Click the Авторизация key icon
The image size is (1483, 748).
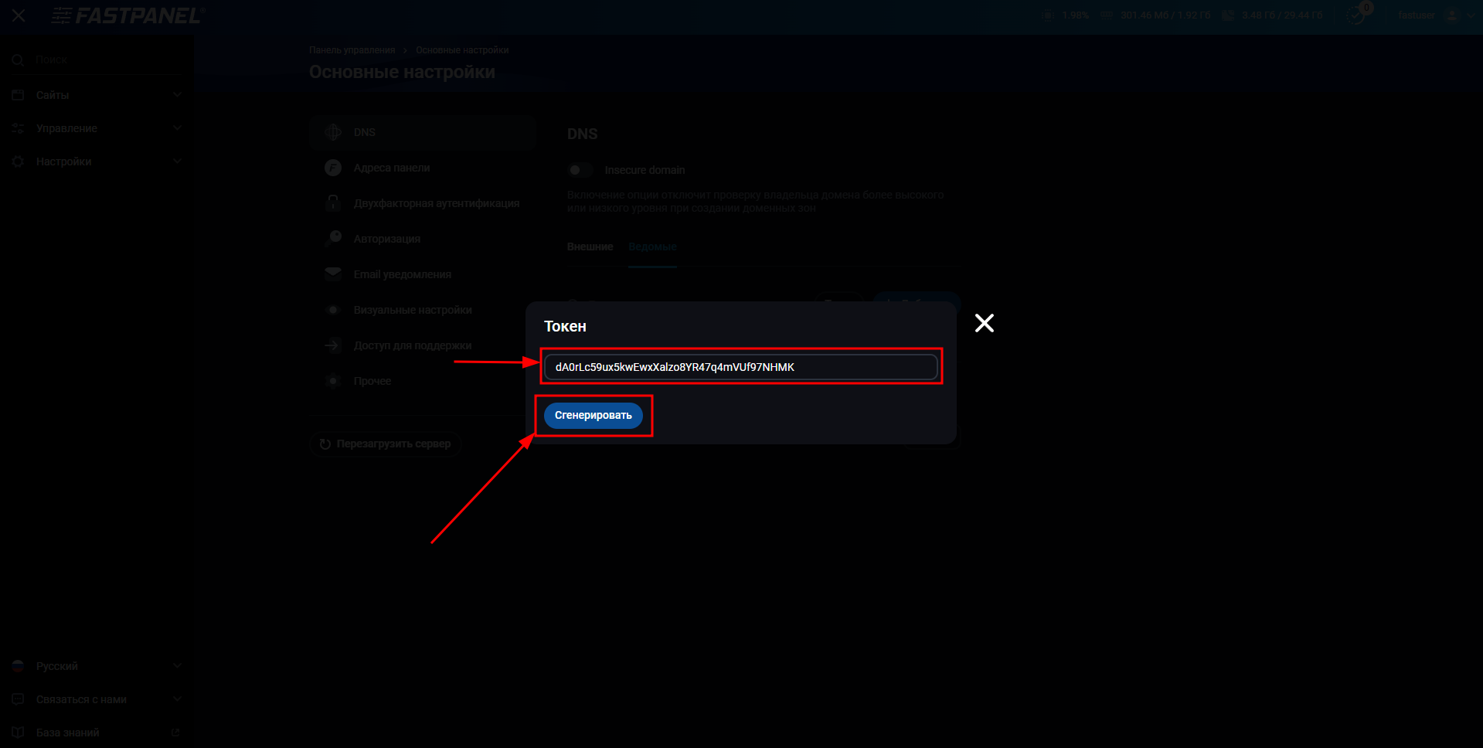click(x=333, y=239)
